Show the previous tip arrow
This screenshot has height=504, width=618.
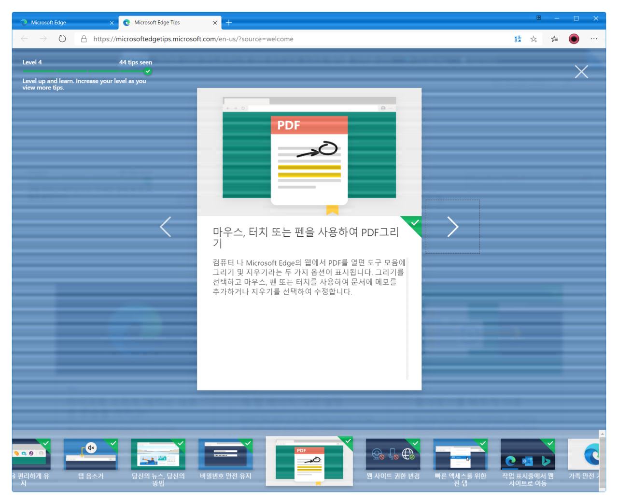tap(166, 227)
